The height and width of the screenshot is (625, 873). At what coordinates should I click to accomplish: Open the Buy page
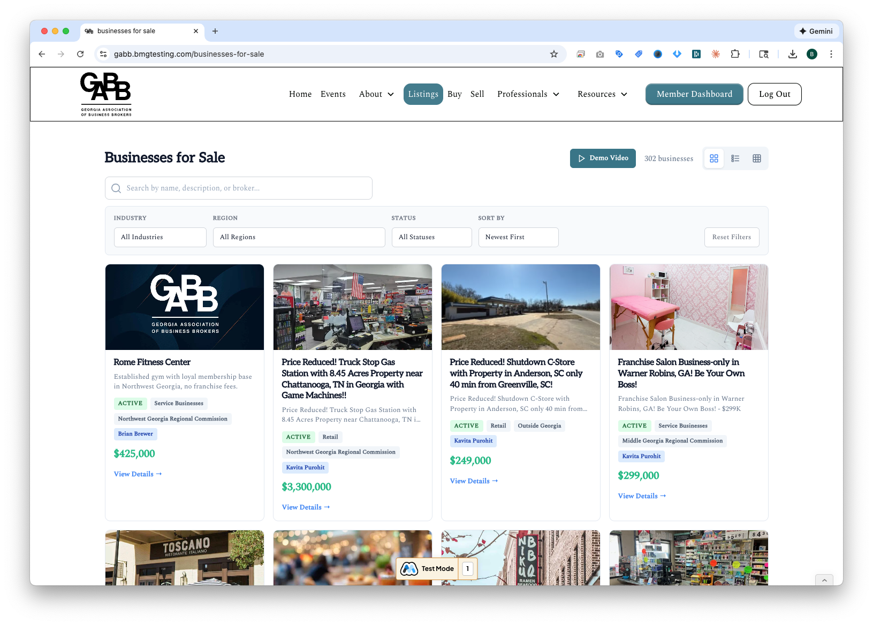click(454, 94)
